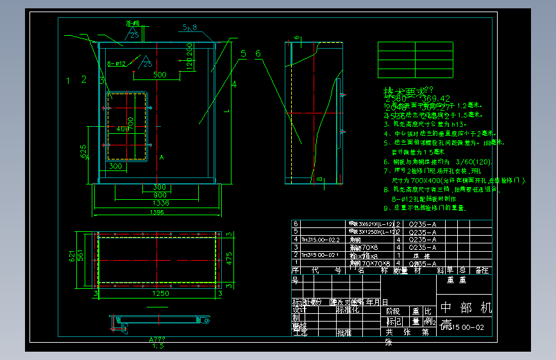Image resolution: width=556 pixels, height=360 pixels.
Task: Select the 备注 column header
Action: click(x=482, y=271)
